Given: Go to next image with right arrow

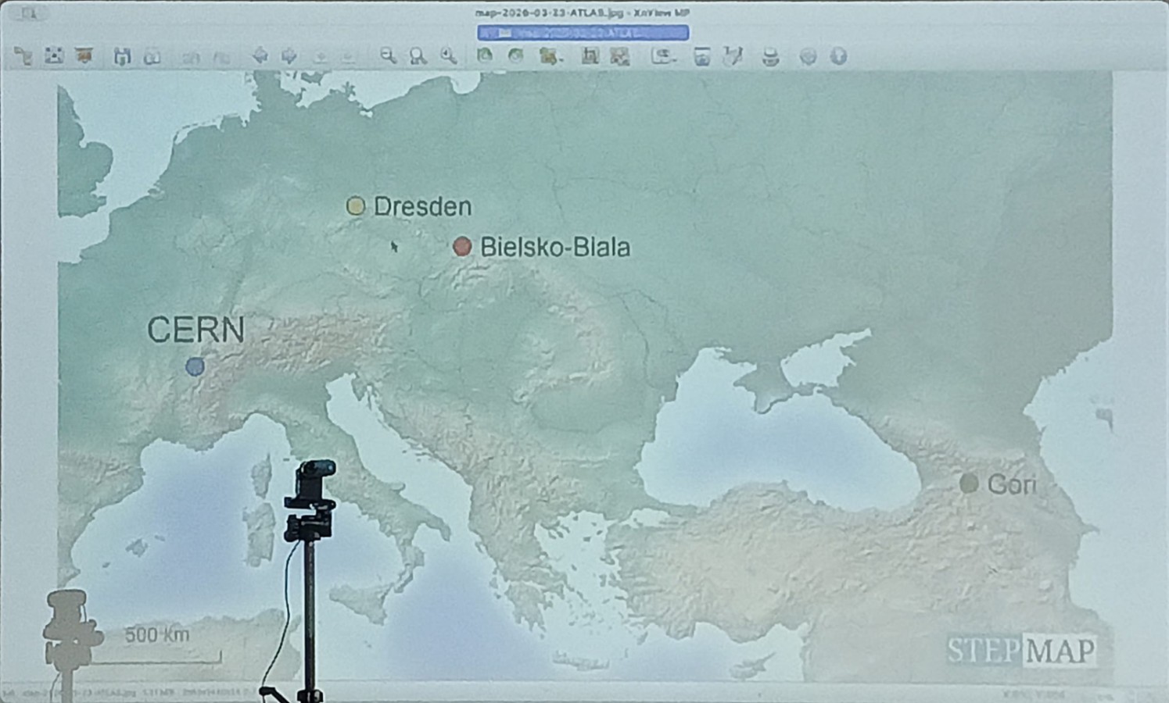Looking at the screenshot, I should (289, 56).
